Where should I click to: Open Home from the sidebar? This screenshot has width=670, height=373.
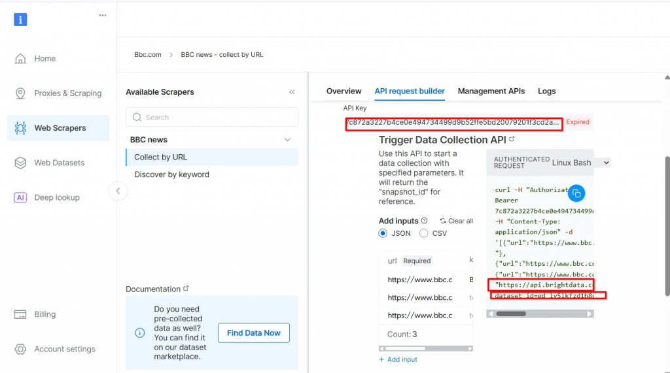point(44,59)
